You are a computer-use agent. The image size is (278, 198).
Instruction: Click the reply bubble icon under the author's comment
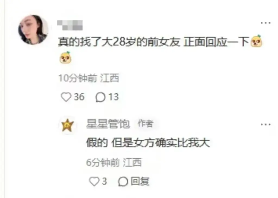[x=123, y=181]
